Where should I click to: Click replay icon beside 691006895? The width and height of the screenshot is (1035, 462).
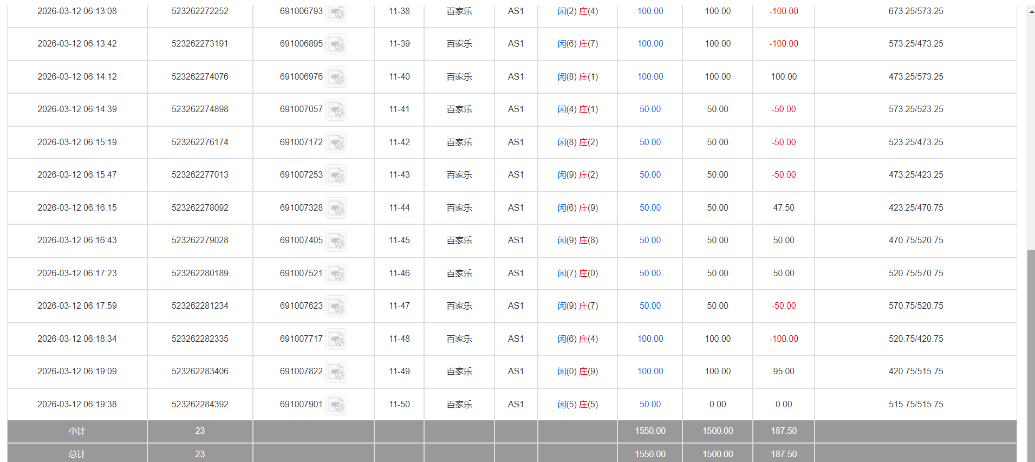(x=336, y=44)
